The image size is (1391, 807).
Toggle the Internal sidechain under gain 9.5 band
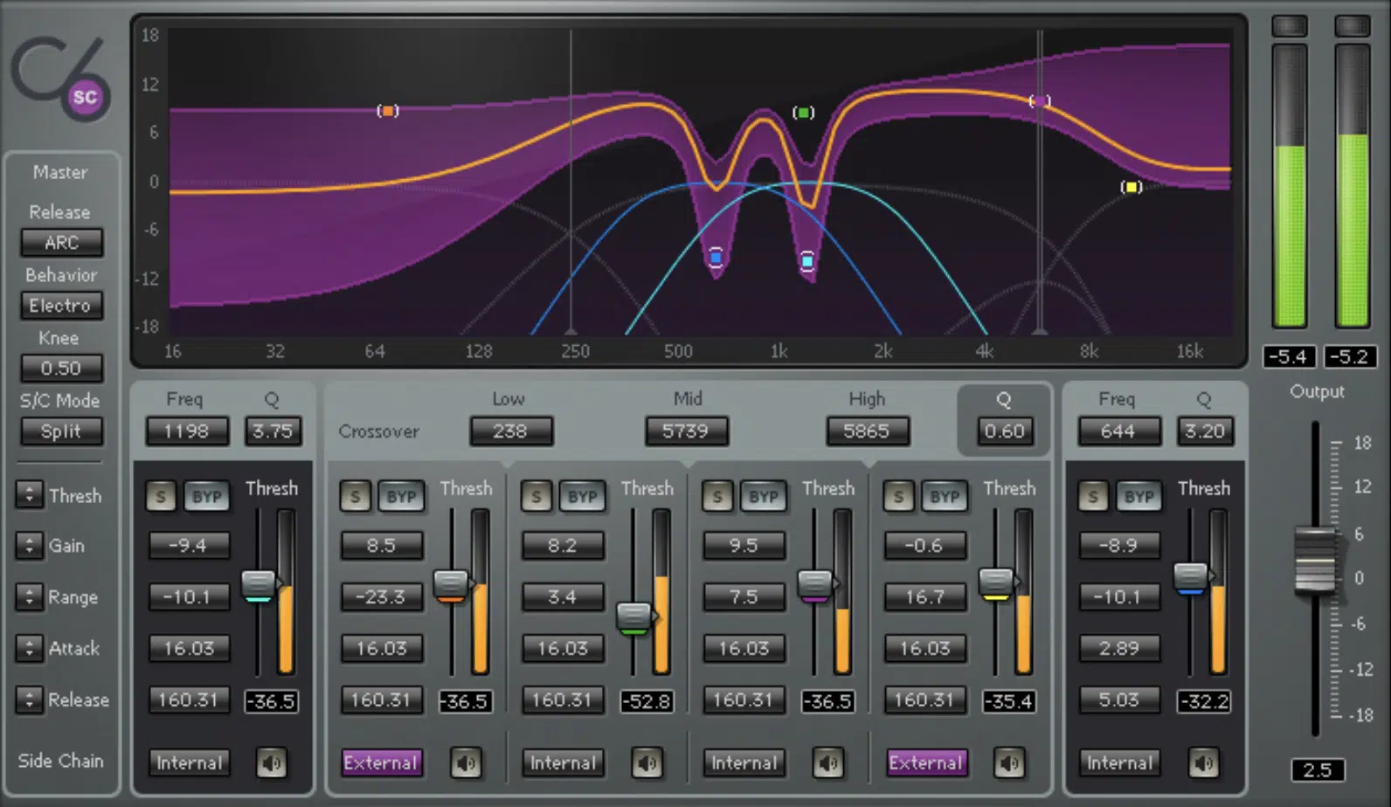(744, 763)
